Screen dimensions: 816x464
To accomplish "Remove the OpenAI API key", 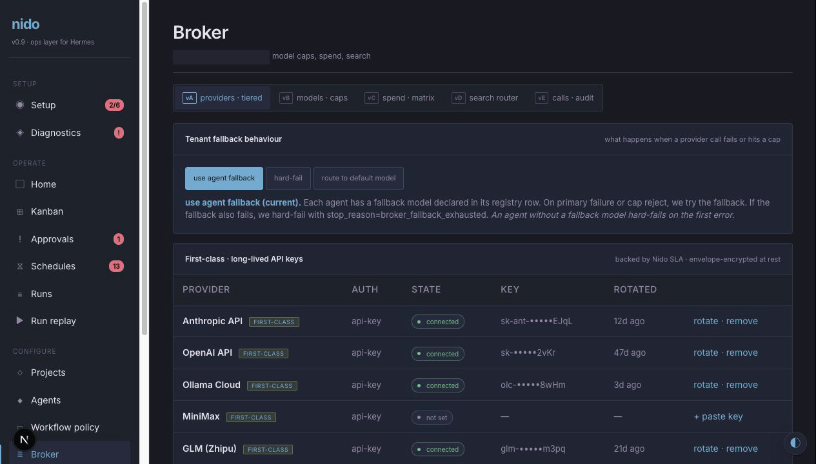I will pos(742,353).
